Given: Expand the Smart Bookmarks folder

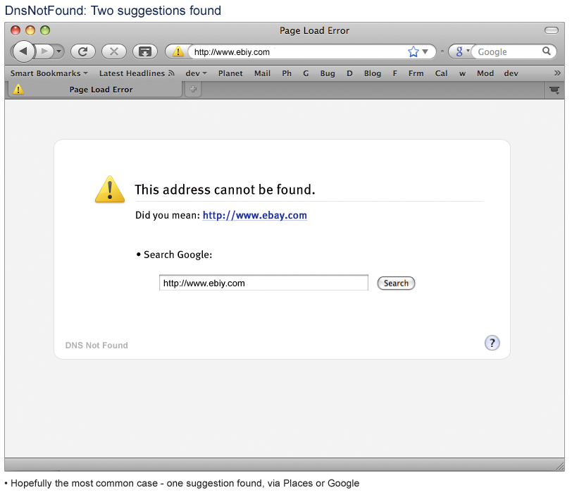Looking at the screenshot, I should click(49, 73).
